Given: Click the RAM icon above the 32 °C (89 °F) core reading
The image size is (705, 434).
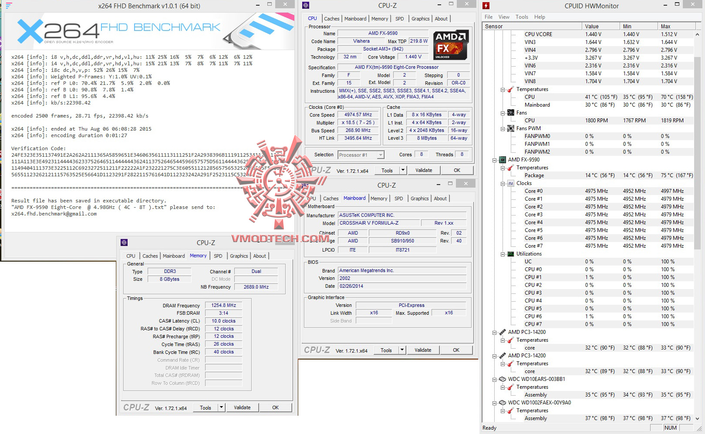Looking at the screenshot, I should coord(503,356).
